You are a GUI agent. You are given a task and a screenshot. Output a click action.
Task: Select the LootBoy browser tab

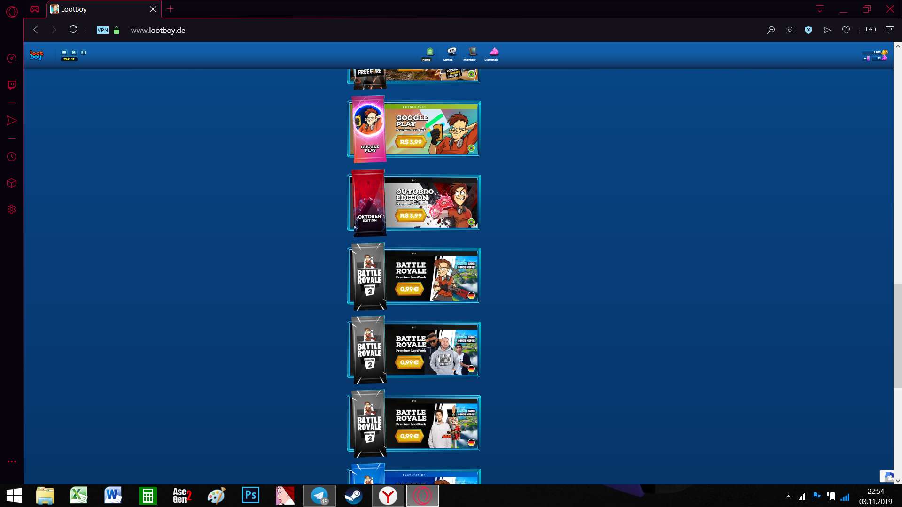click(x=104, y=9)
